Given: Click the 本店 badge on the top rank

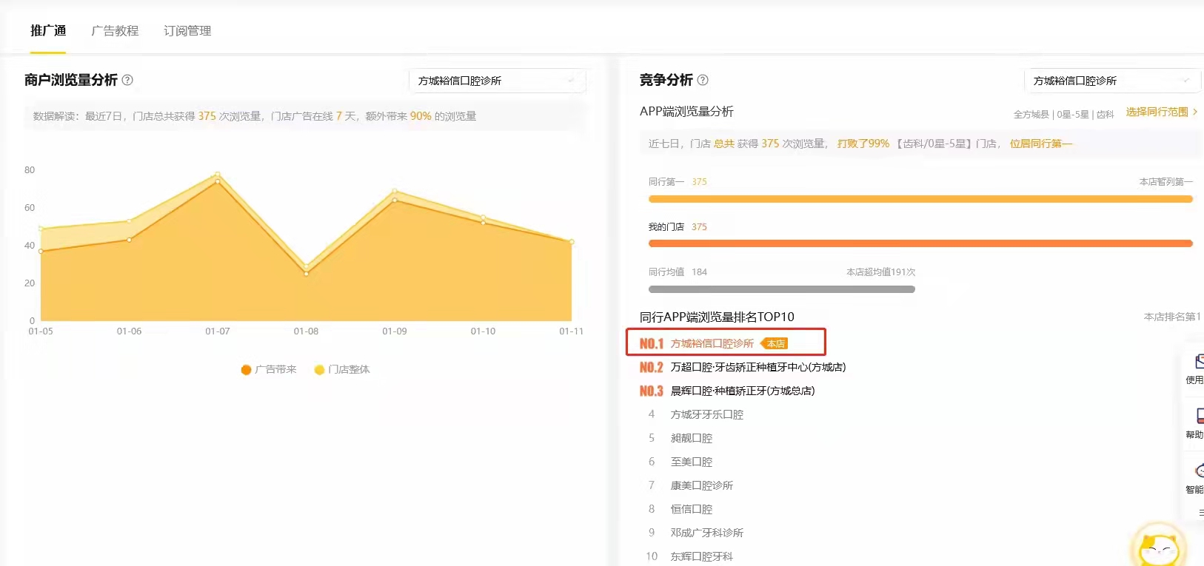Looking at the screenshot, I should click(x=775, y=343).
